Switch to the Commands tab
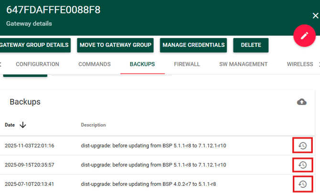The height and width of the screenshot is (193, 320). 95,64
